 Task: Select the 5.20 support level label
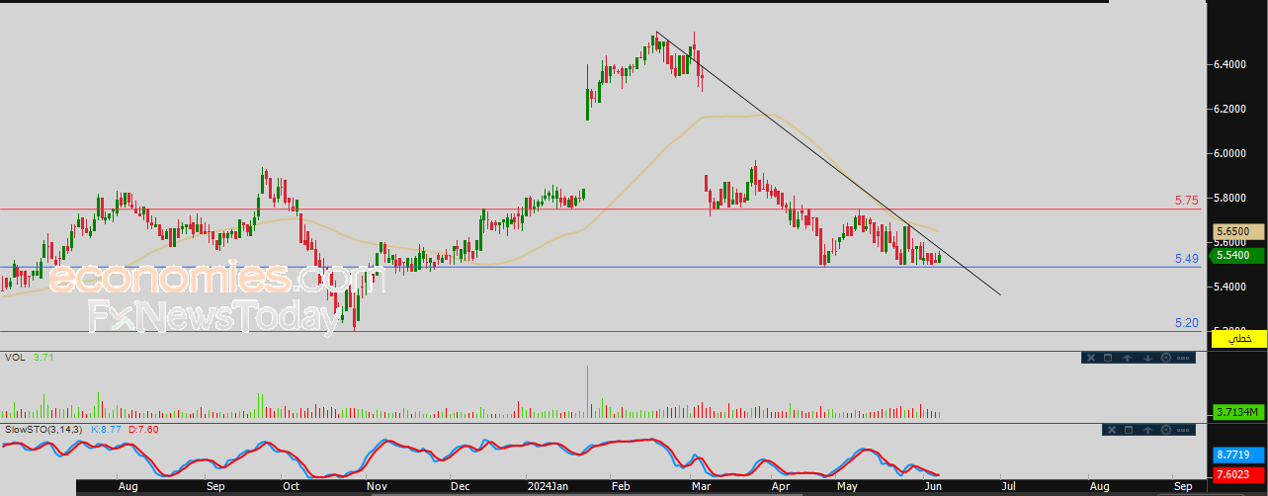point(1186,323)
